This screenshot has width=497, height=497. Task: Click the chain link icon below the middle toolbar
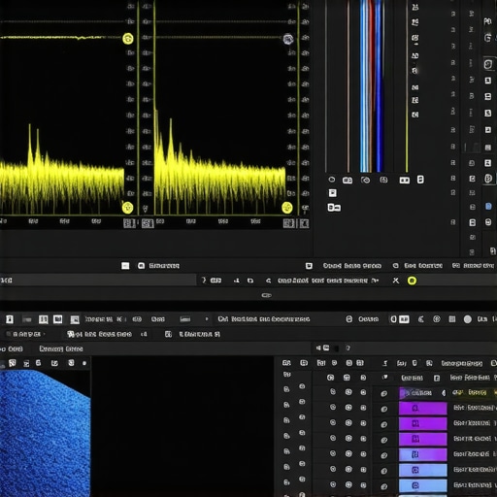point(267,295)
